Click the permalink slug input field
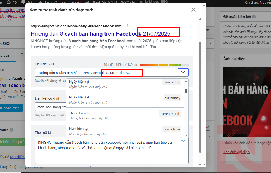The width and height of the screenshot is (271, 173). pos(51,107)
